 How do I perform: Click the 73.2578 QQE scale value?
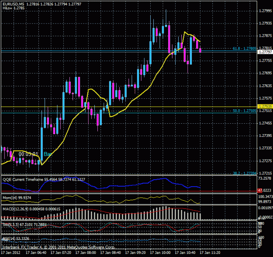pos(265,178)
